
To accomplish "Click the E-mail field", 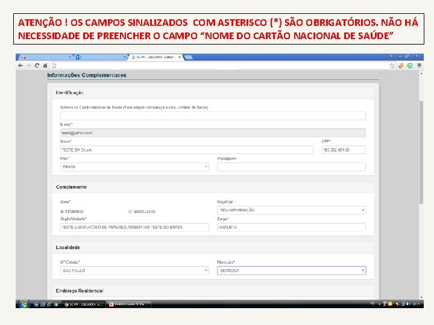I will pos(213,133).
